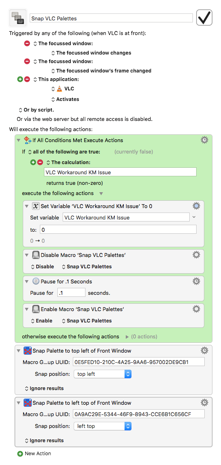Viewport: 221px width, 465px height.
Task: Open gear menu for Snap Palette to left top
Action: pos(204,402)
